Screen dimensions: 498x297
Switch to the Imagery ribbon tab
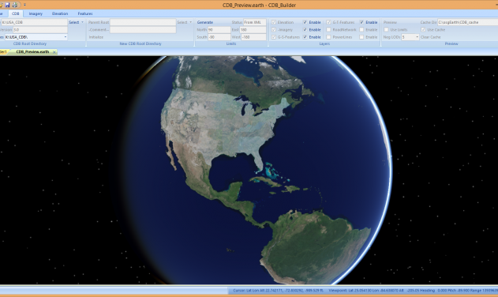(x=36, y=13)
